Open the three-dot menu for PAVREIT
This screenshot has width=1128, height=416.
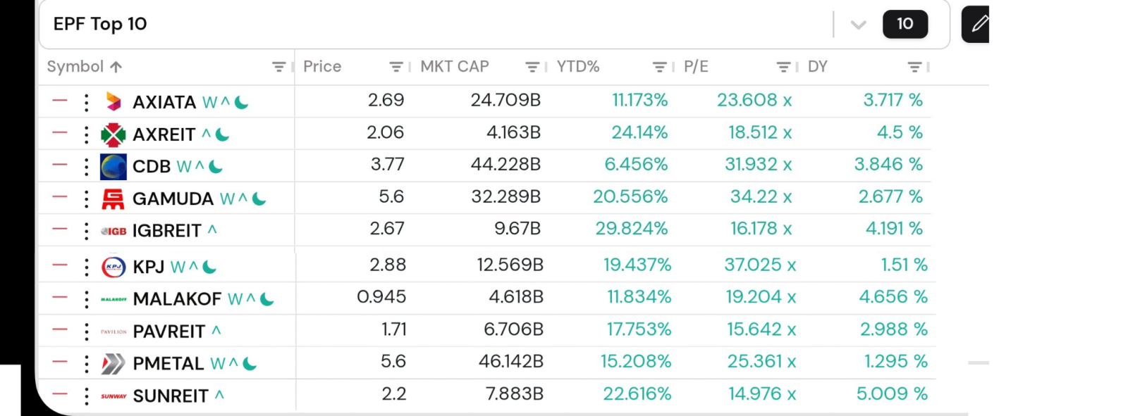click(87, 332)
